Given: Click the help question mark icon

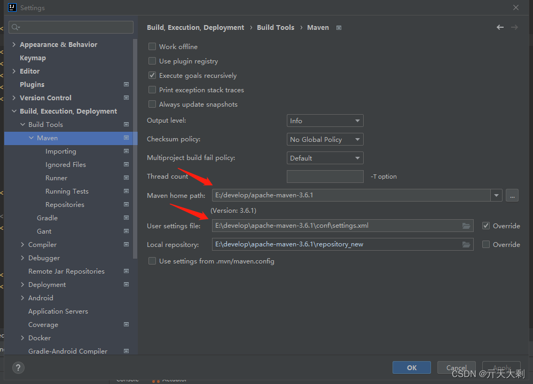Looking at the screenshot, I should (x=18, y=367).
